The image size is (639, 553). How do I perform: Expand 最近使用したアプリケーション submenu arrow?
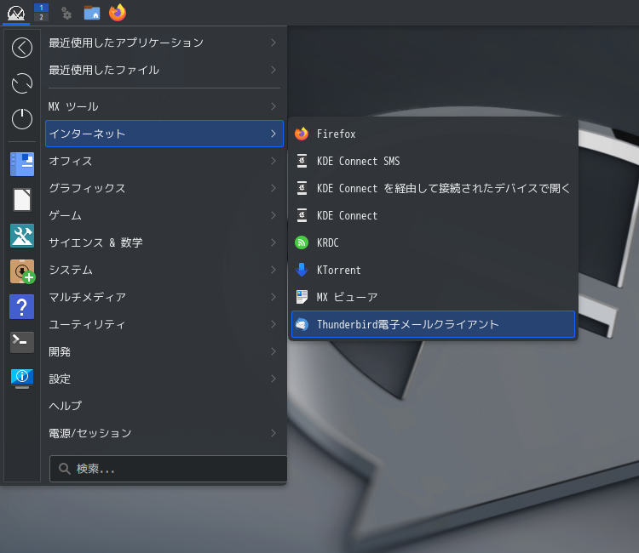click(273, 43)
